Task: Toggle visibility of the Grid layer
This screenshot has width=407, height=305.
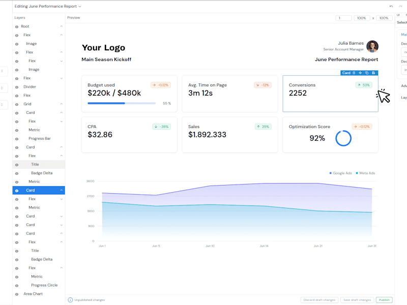Action: pos(17,104)
